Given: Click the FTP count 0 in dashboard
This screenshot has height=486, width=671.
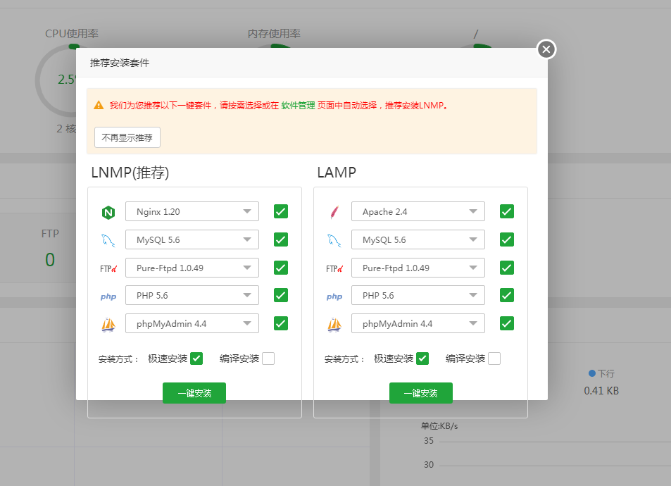Looking at the screenshot, I should 50,259.
